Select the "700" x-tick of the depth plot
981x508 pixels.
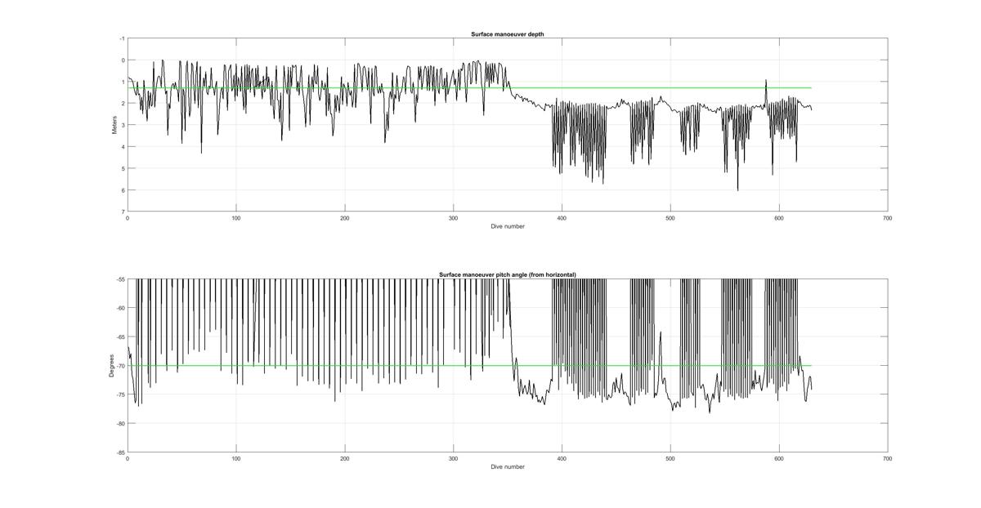click(x=888, y=218)
